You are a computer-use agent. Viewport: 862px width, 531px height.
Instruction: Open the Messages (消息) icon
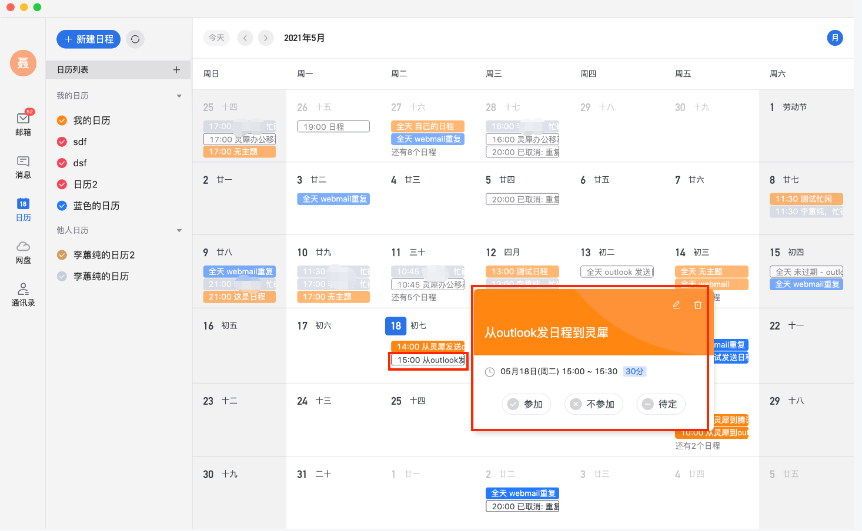[x=23, y=167]
